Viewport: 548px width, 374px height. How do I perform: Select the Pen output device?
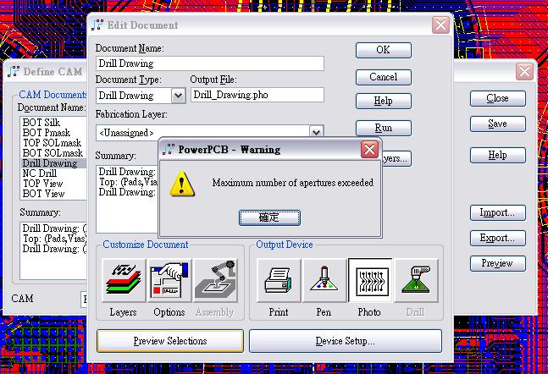tap(324, 280)
